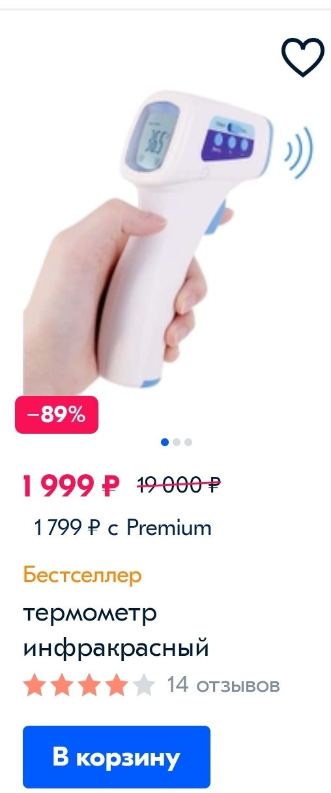Image resolution: width=331 pixels, height=793 pixels.
Task: Select the first blue carousel dot
Action: click(165, 442)
